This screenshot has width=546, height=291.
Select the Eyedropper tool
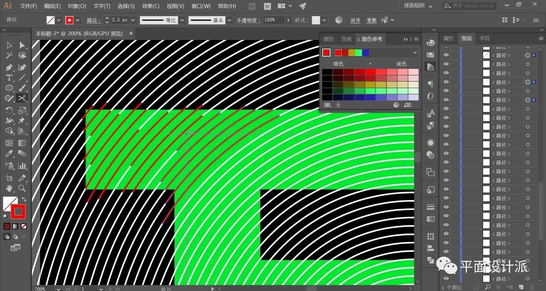(9, 154)
